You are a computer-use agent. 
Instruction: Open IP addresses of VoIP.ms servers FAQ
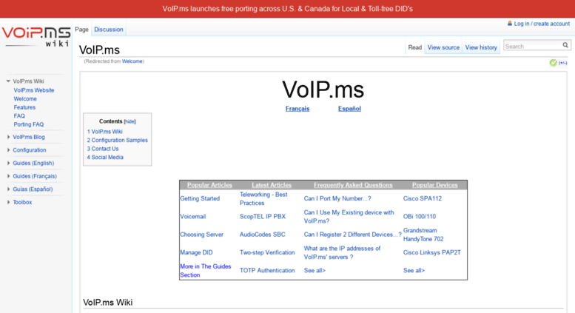342,252
